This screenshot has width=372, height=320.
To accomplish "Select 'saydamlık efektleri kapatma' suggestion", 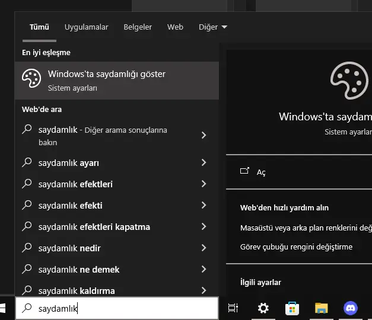I will (x=117, y=227).
